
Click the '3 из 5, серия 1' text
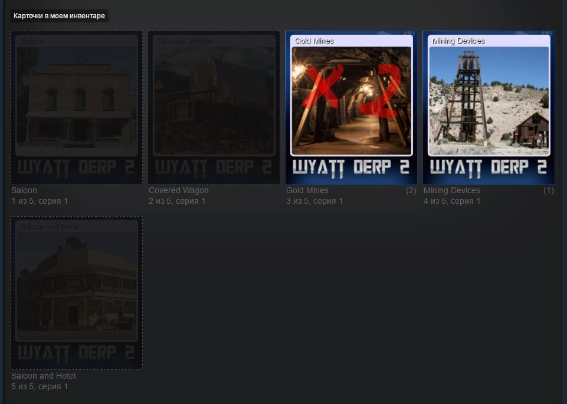pyautogui.click(x=314, y=201)
